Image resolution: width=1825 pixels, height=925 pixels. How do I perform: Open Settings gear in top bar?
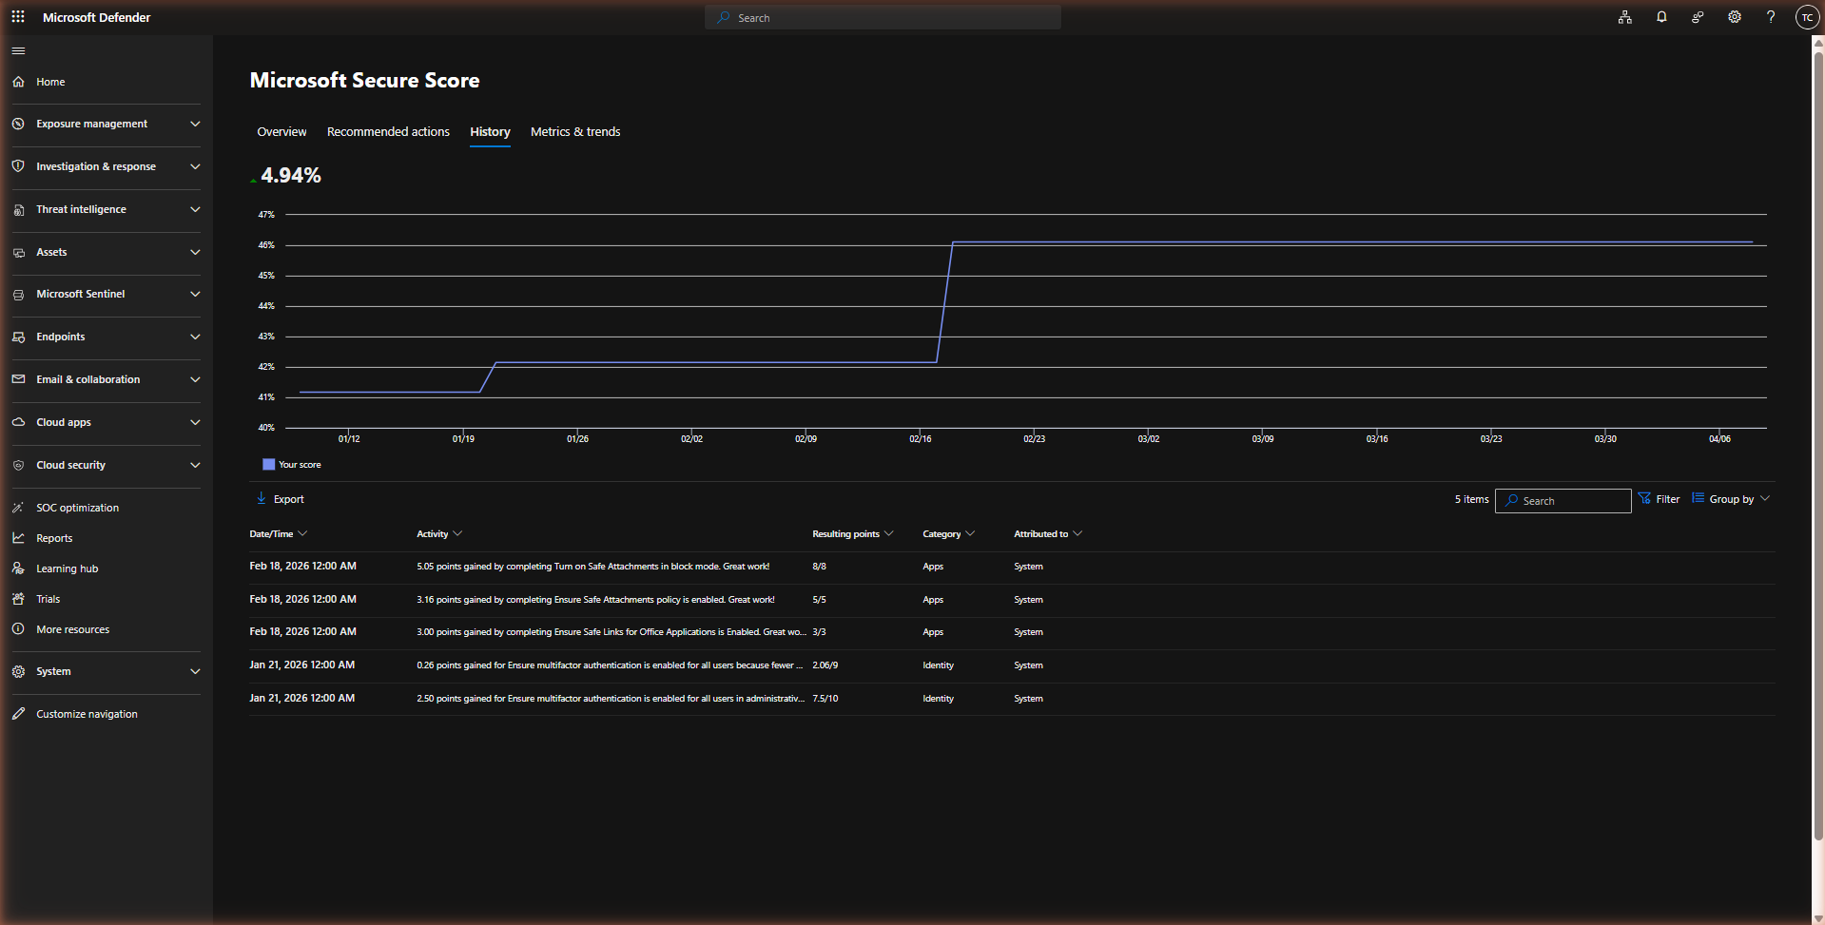pyautogui.click(x=1735, y=17)
